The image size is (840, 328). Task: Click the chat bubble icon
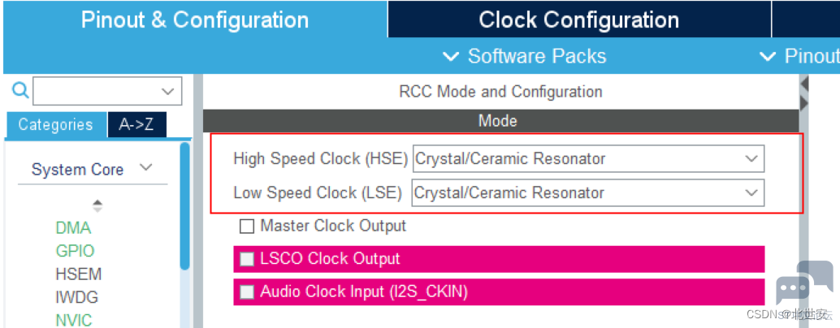point(803,286)
